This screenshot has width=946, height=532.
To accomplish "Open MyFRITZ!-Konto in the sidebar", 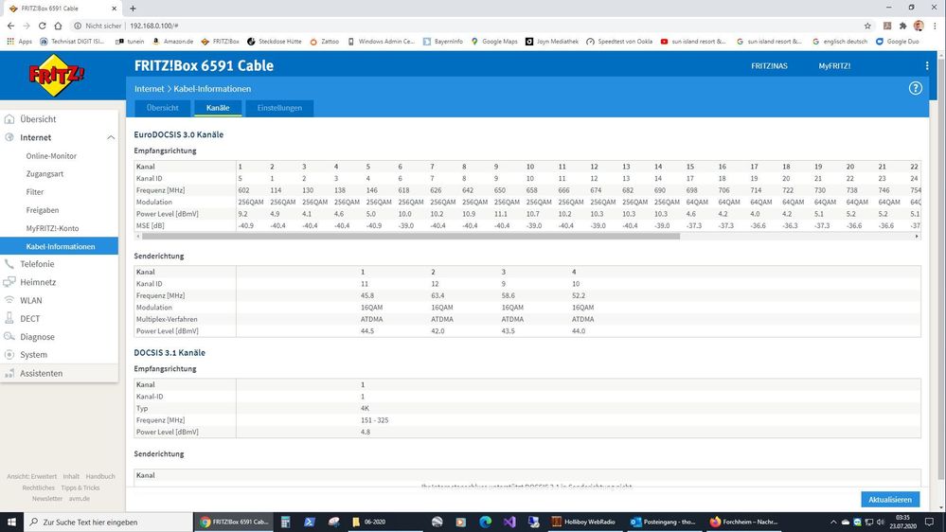I will coord(52,228).
